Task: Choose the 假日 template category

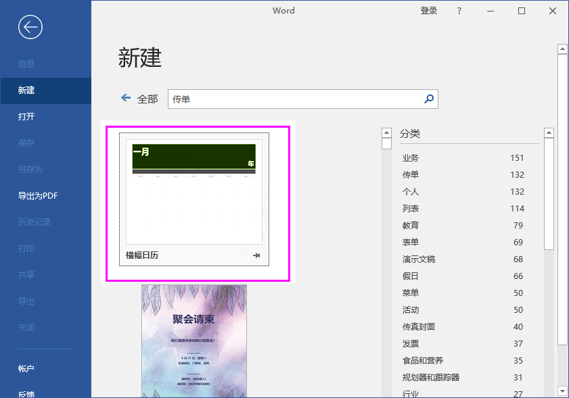Action: tap(410, 276)
